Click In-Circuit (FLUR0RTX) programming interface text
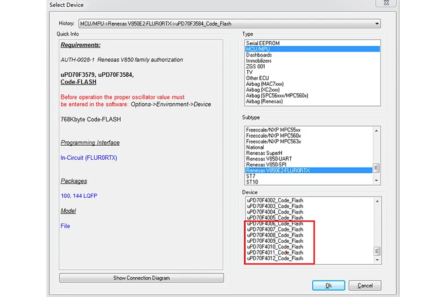446x297 pixels. click(89, 158)
